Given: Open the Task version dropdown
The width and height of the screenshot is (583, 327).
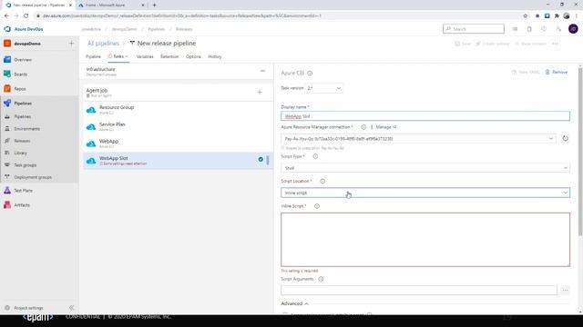Looking at the screenshot, I should point(324,88).
